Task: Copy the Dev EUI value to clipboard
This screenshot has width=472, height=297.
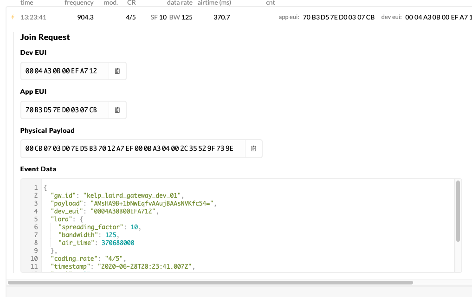Action: click(x=117, y=71)
